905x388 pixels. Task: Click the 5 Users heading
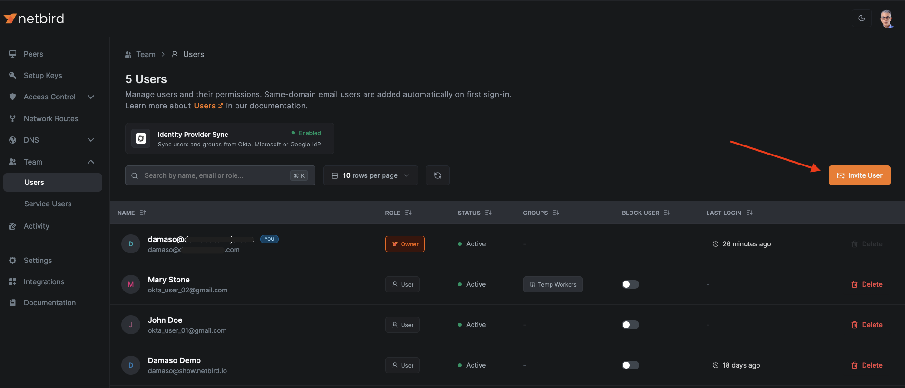click(146, 79)
